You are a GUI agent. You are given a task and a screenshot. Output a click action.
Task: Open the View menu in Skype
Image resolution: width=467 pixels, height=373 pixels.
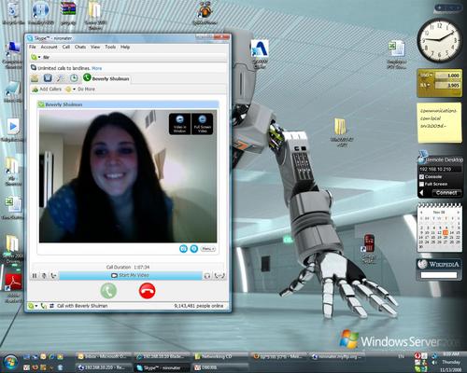point(95,47)
